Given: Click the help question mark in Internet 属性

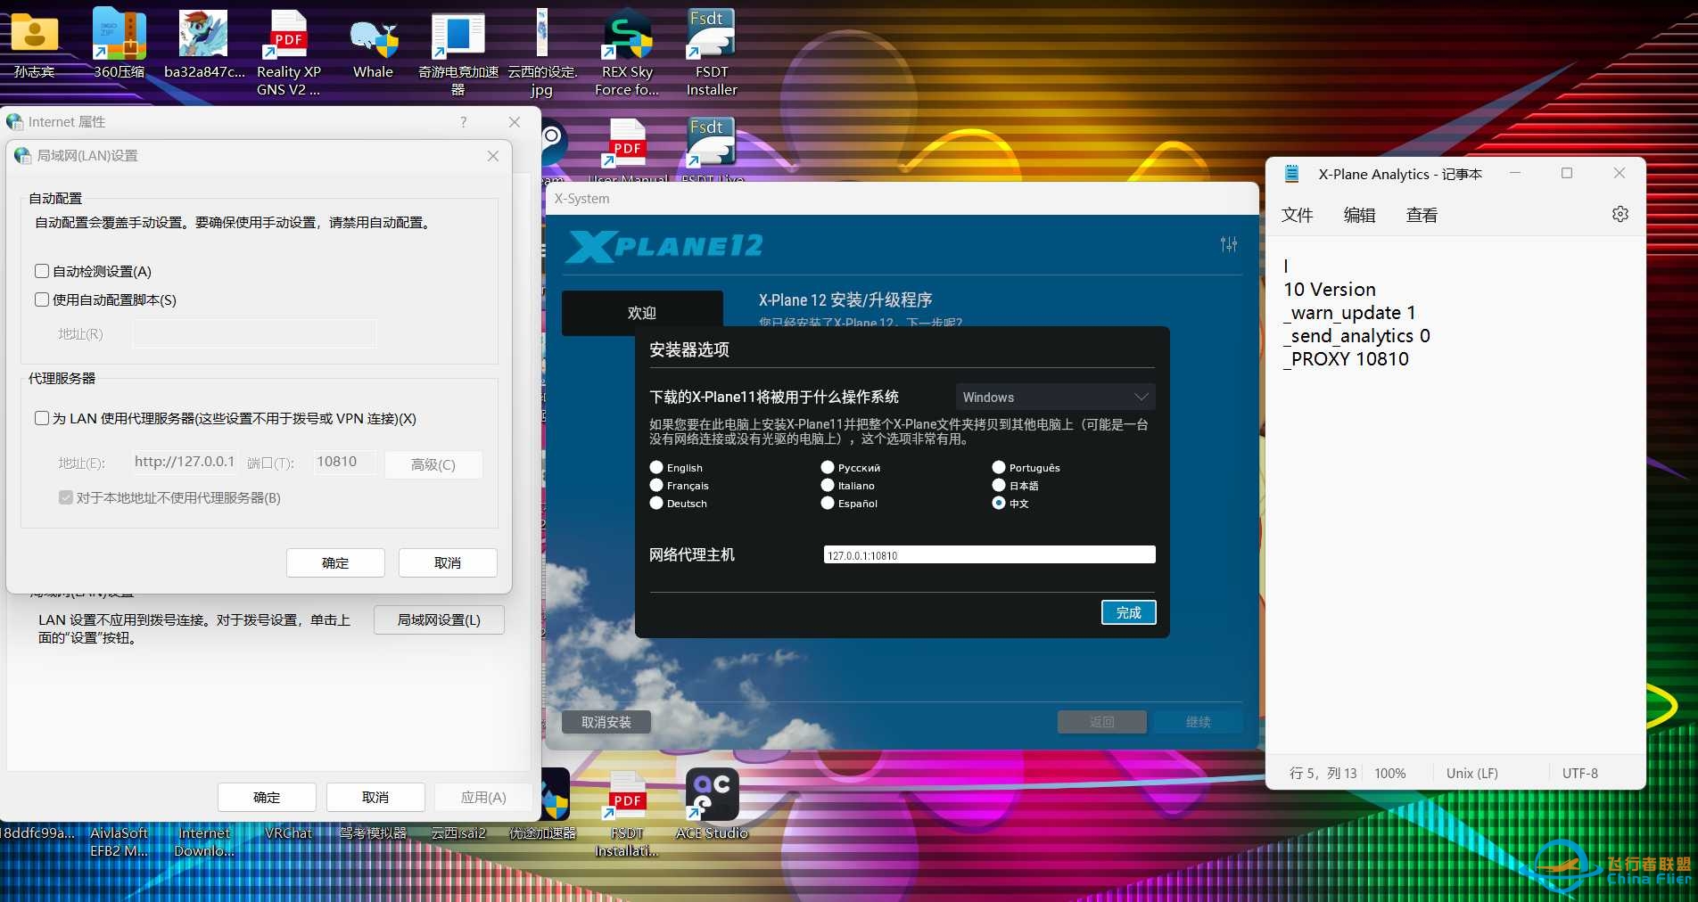Looking at the screenshot, I should tap(463, 122).
